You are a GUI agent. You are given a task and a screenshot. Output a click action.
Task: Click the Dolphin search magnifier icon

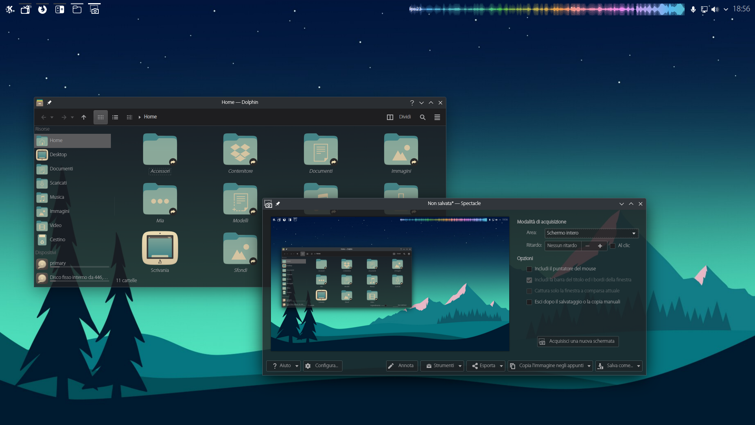pyautogui.click(x=423, y=117)
